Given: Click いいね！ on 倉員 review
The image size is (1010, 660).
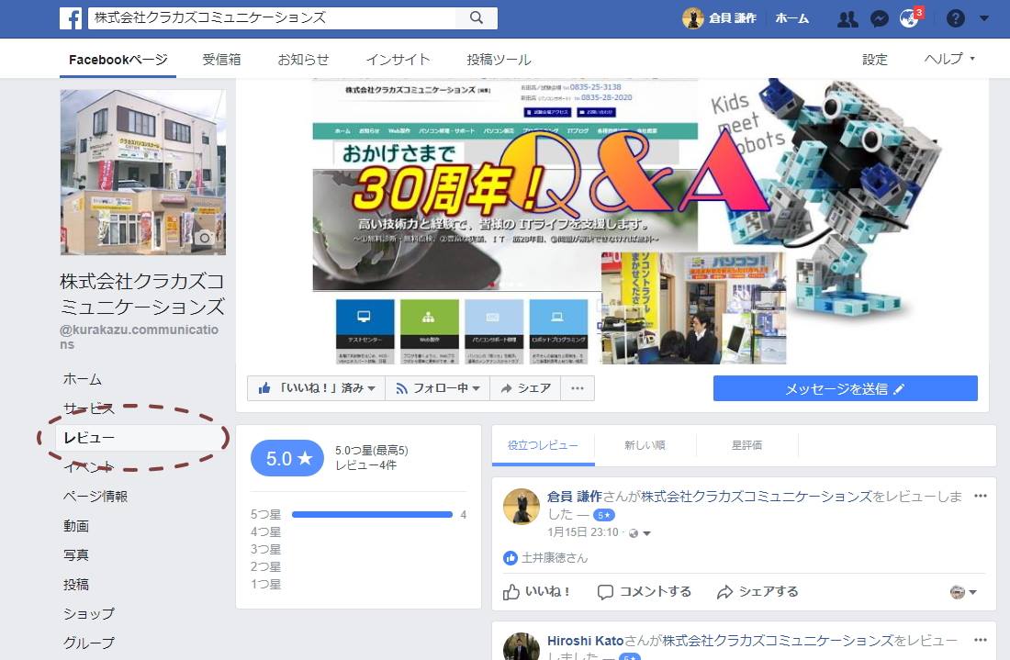Looking at the screenshot, I should coord(536,592).
